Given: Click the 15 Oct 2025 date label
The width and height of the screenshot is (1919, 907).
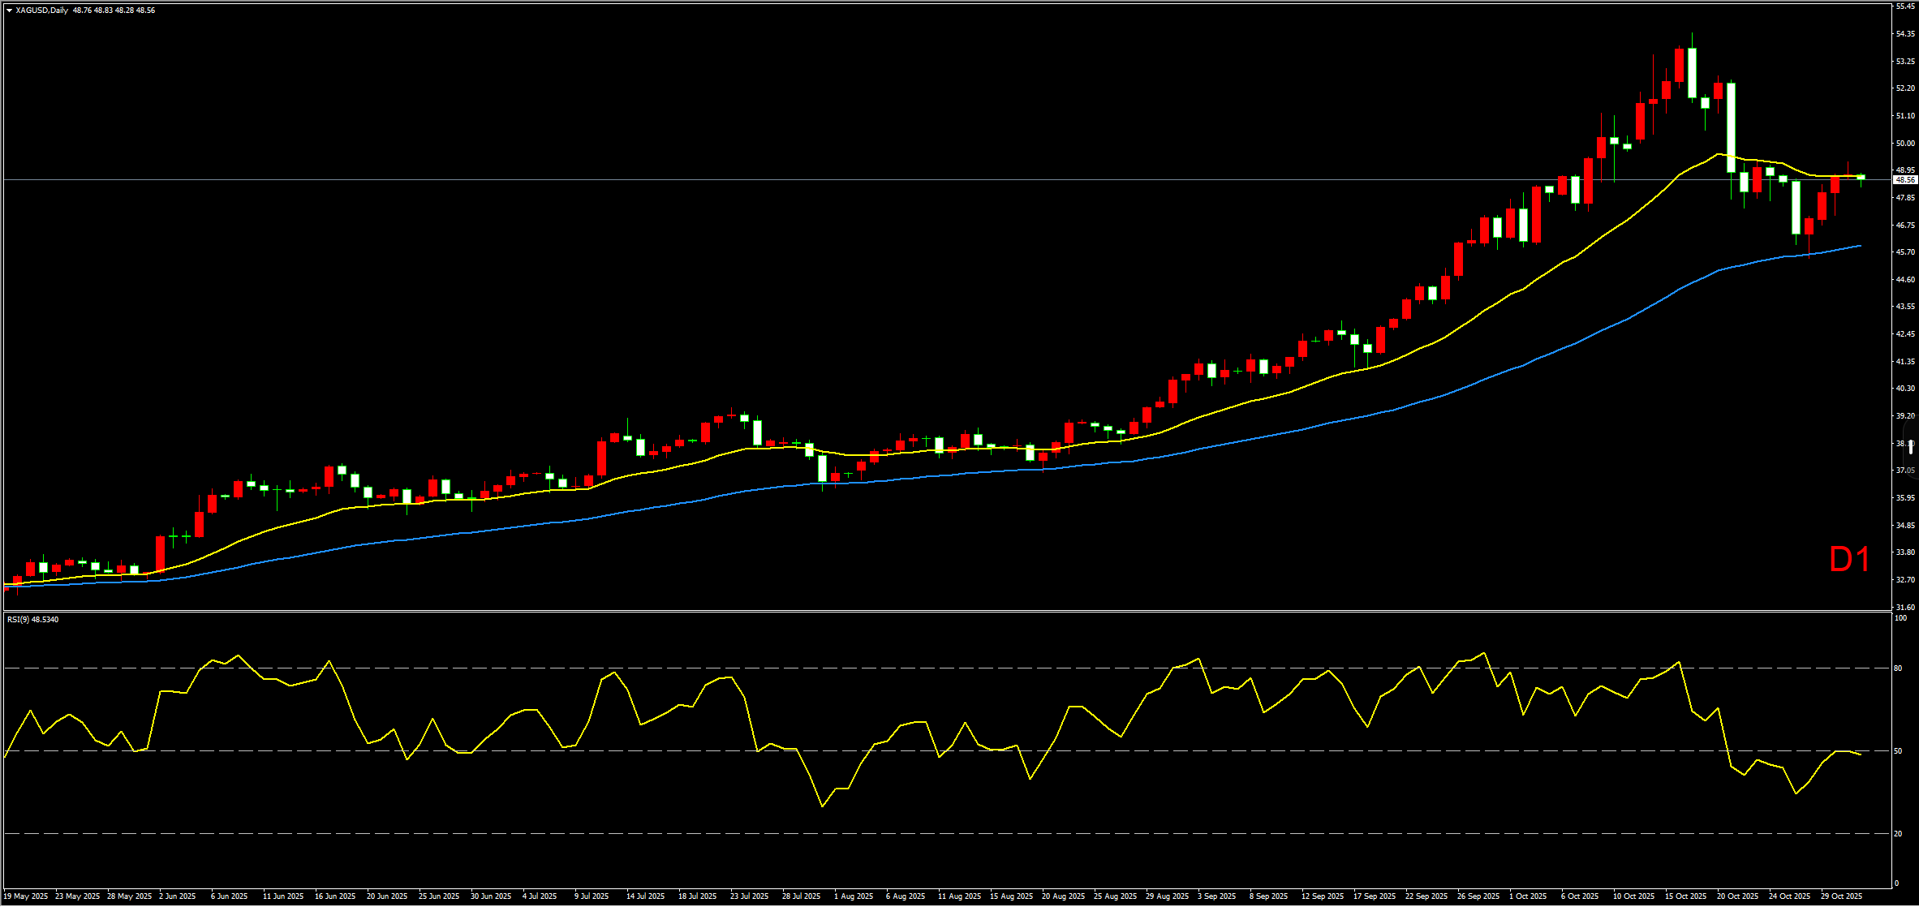Looking at the screenshot, I should 1685,896.
